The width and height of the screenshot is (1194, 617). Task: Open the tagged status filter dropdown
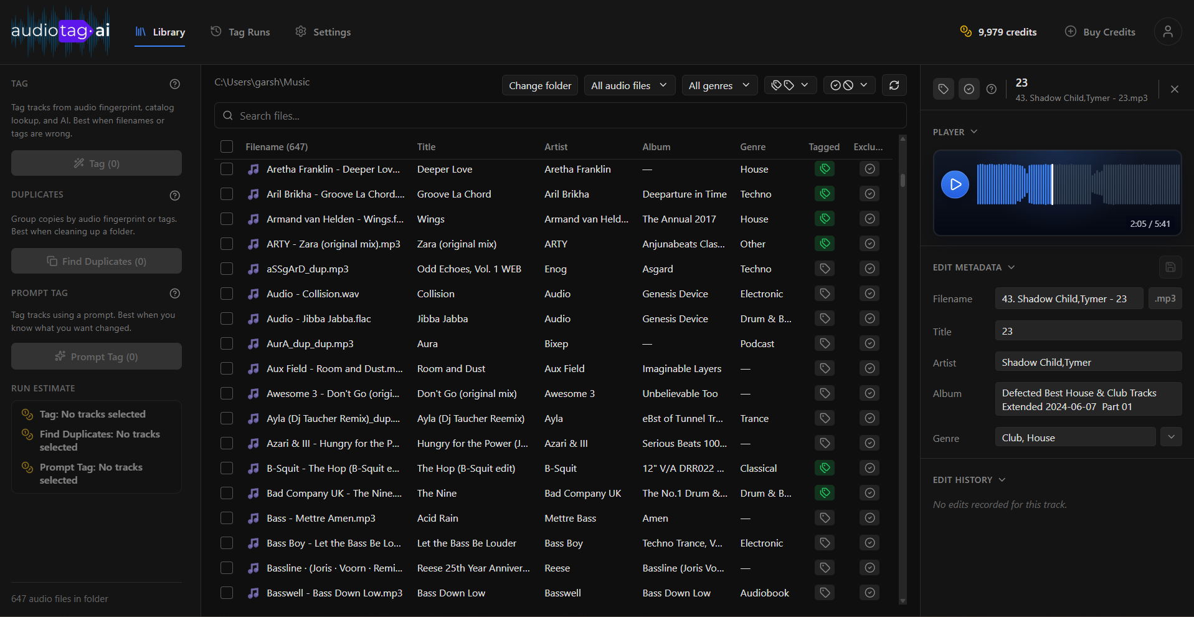790,85
